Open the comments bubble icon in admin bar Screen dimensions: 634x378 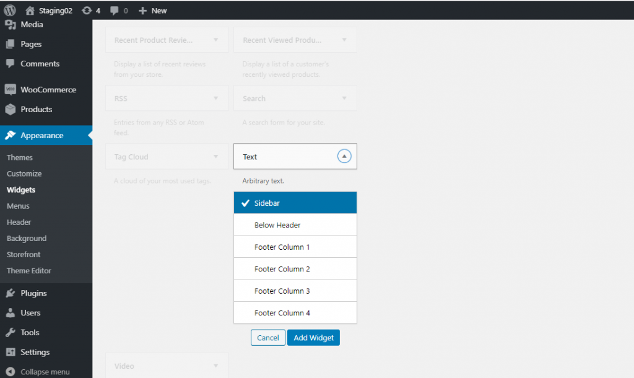[x=115, y=11]
